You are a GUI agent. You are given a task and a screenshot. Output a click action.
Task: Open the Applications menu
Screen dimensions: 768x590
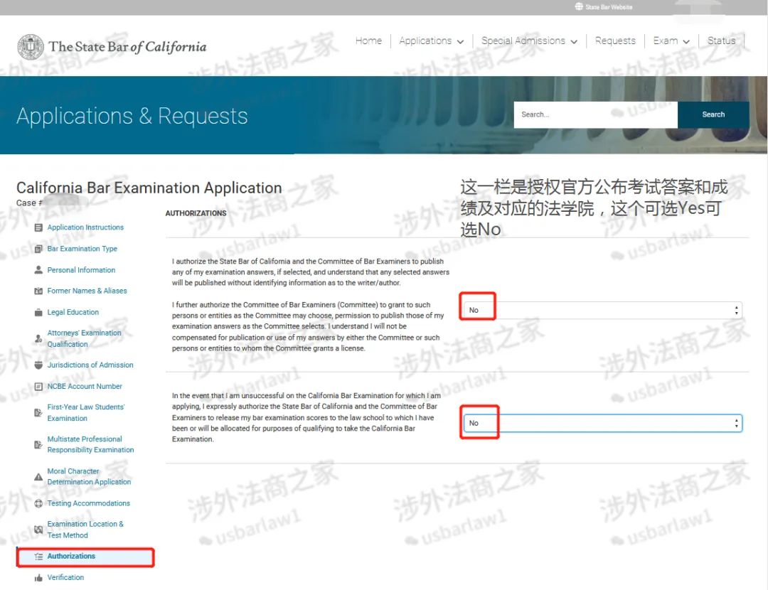[x=425, y=41]
